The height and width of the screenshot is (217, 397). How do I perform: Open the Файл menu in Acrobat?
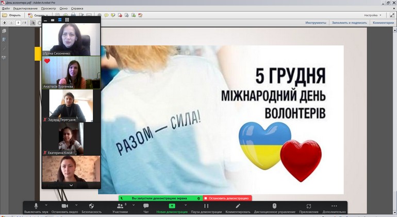pyautogui.click(x=6, y=8)
